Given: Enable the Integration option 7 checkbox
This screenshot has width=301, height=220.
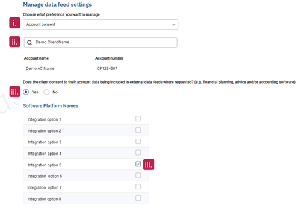Looking at the screenshot, I should [138, 187].
